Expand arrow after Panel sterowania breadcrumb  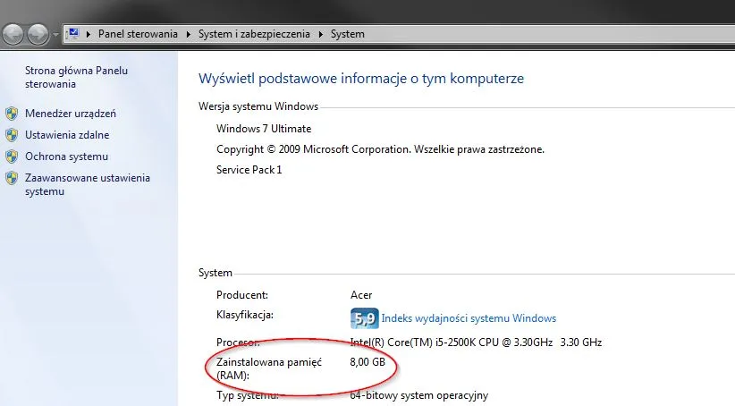pos(189,34)
